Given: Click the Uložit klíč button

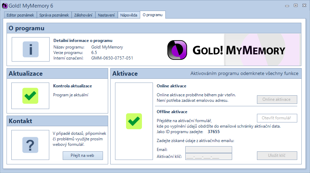Looking at the screenshot, I should pyautogui.click(x=277, y=155).
